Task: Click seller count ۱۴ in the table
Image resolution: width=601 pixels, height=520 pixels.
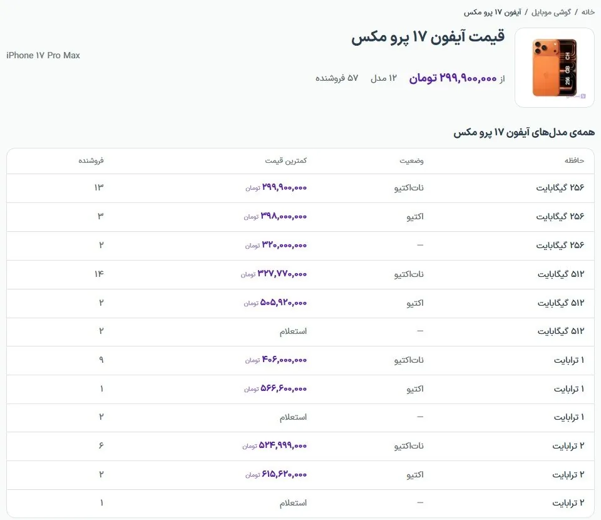Action: [x=99, y=273]
